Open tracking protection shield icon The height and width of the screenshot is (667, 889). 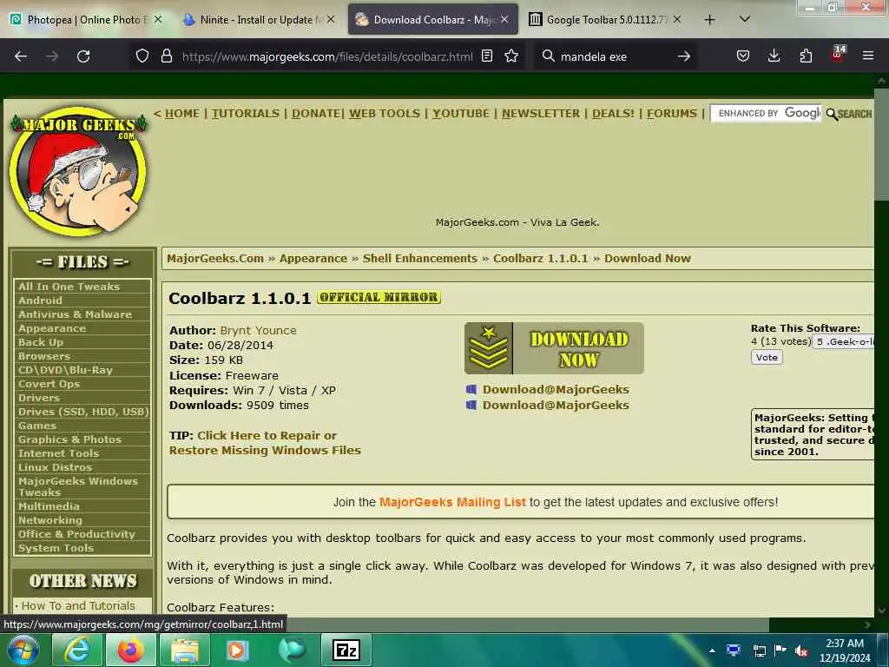(142, 56)
